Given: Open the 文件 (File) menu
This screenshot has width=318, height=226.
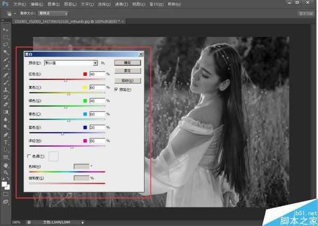Looking at the screenshot, I should pyautogui.click(x=20, y=4).
